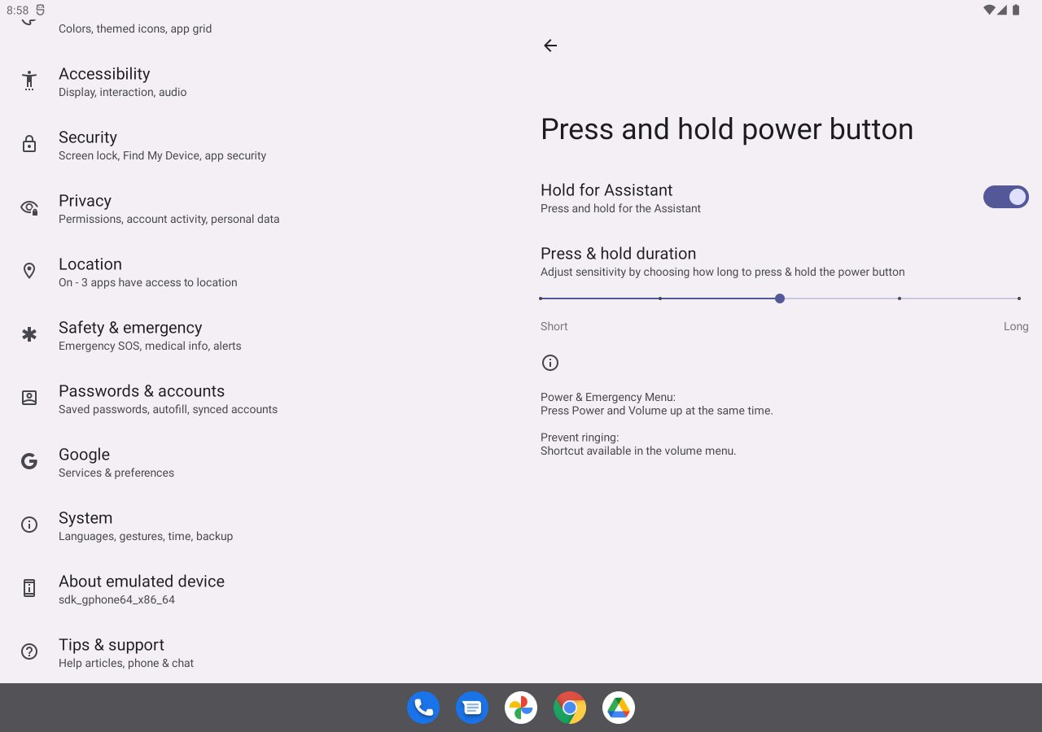1042x732 pixels.
Task: Click the 'Press and hold power button' title
Action: tap(727, 129)
